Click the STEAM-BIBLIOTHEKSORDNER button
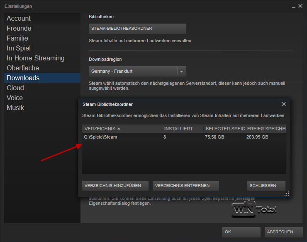The image size is (307, 242). coord(137,29)
